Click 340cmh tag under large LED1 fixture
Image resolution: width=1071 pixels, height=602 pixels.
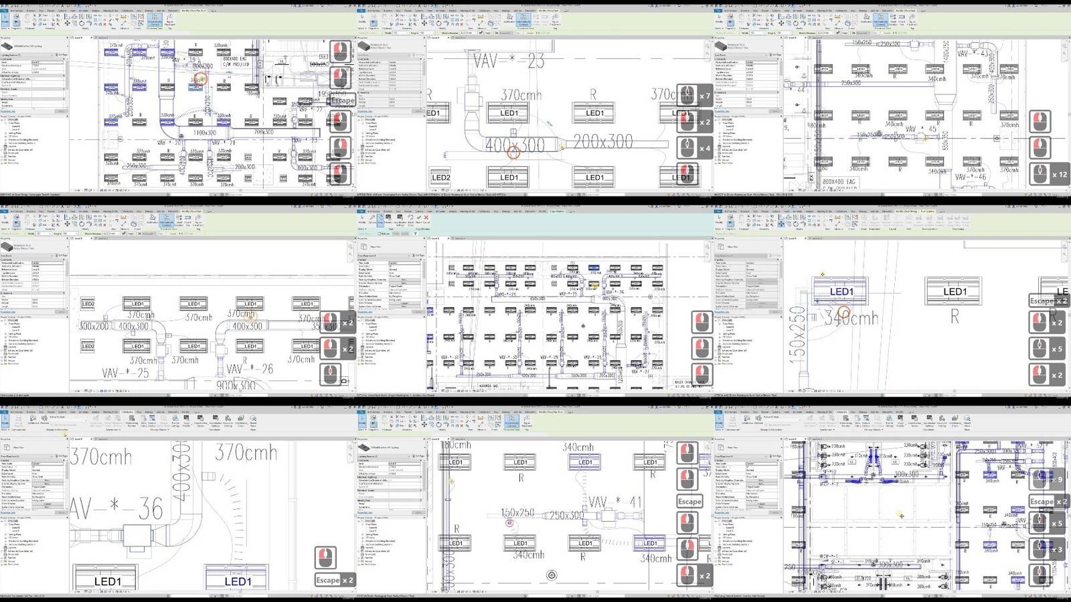tap(851, 318)
